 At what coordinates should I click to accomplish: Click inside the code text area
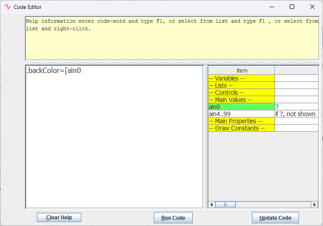point(114,137)
